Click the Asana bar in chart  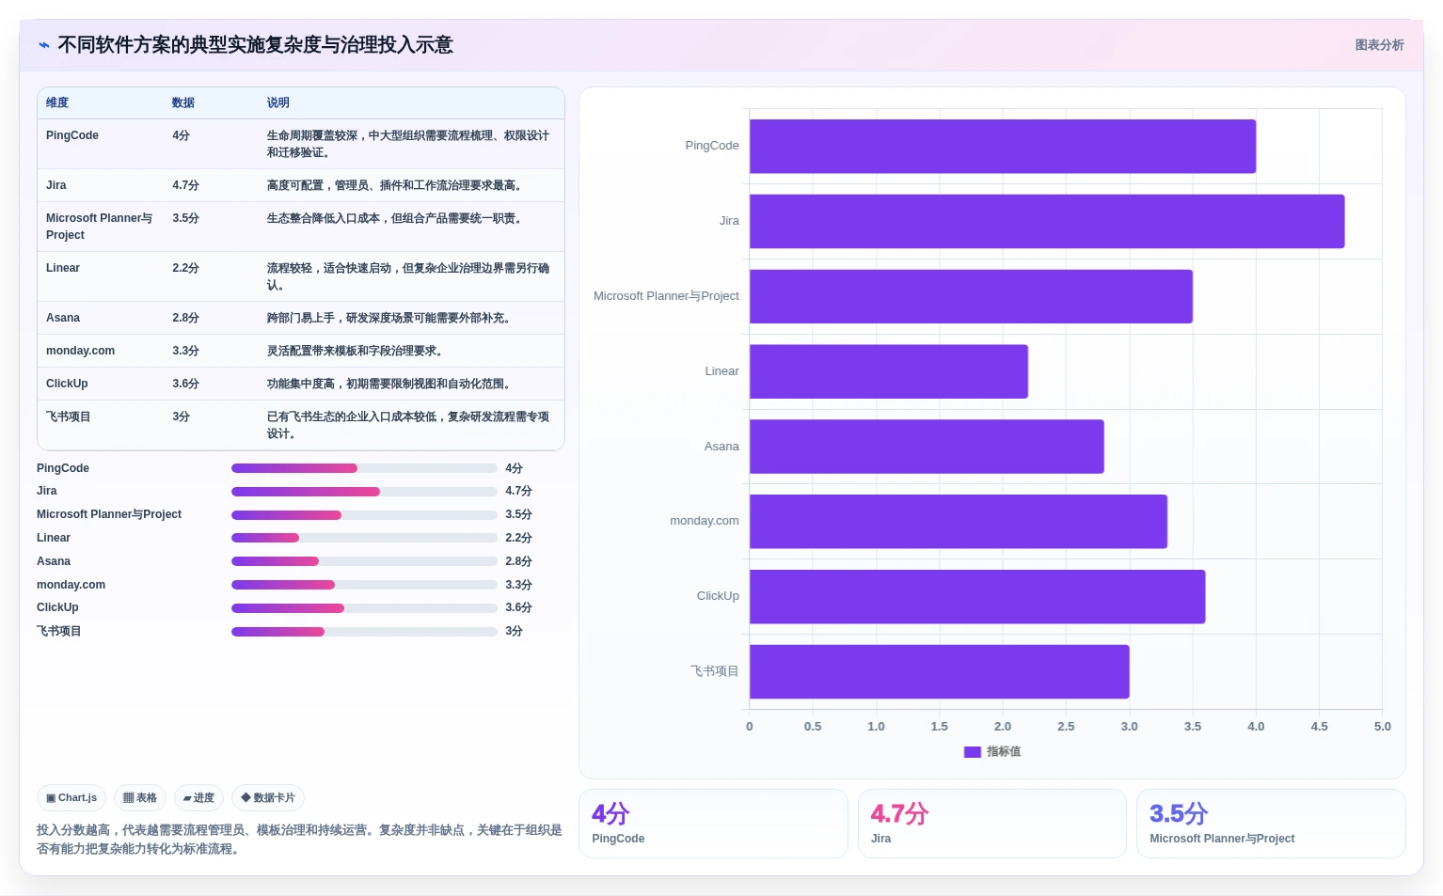pos(927,447)
